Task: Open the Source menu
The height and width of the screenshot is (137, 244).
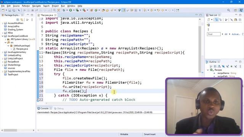Action: 16,6
